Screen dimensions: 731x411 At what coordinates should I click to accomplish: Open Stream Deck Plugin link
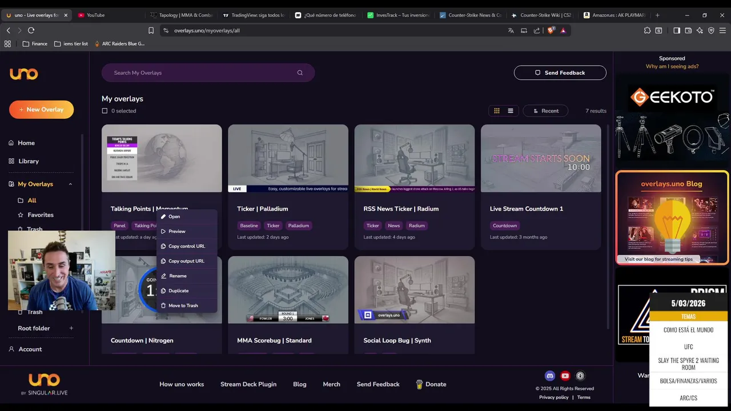248,384
